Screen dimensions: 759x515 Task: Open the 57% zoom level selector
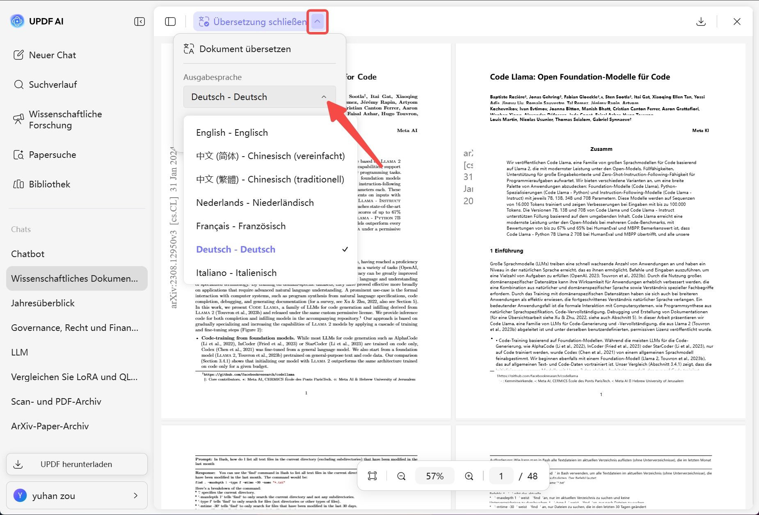click(x=435, y=476)
